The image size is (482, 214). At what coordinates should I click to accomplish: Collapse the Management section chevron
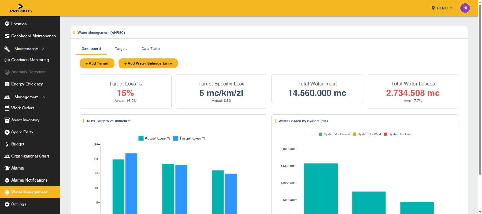point(43,97)
